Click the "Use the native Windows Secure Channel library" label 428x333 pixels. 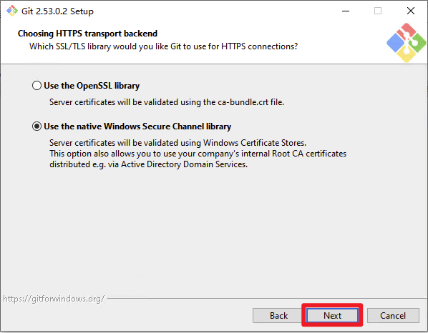(137, 126)
